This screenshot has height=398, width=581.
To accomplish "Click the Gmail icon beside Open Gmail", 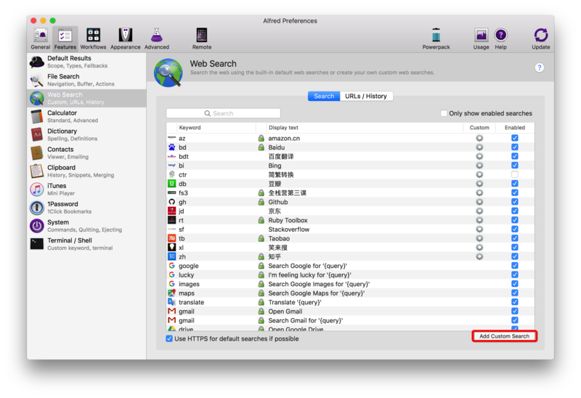I will click(171, 311).
